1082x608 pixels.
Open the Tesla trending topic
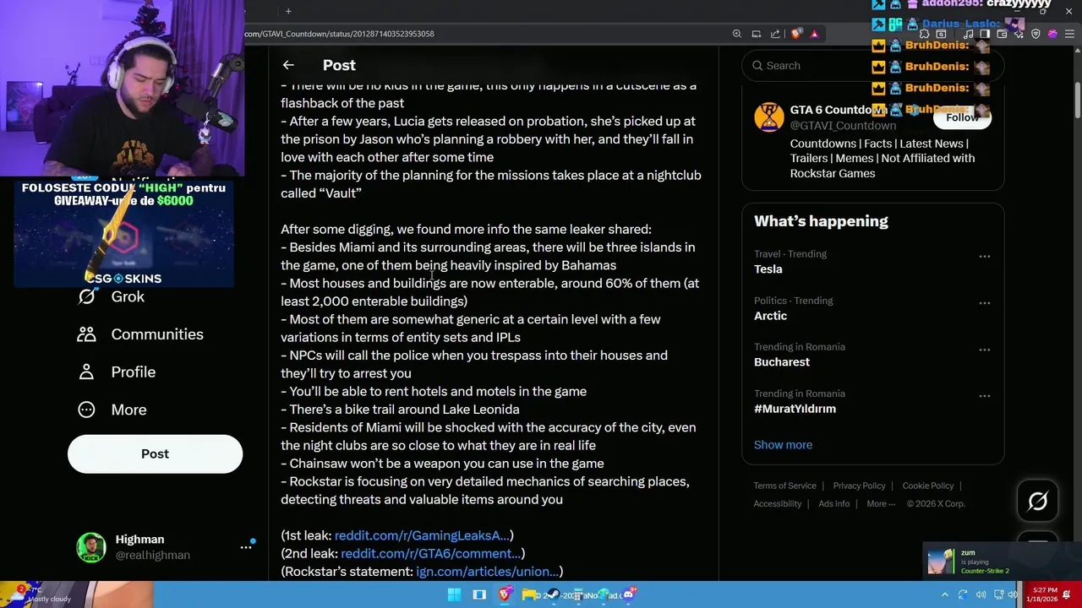tap(768, 269)
